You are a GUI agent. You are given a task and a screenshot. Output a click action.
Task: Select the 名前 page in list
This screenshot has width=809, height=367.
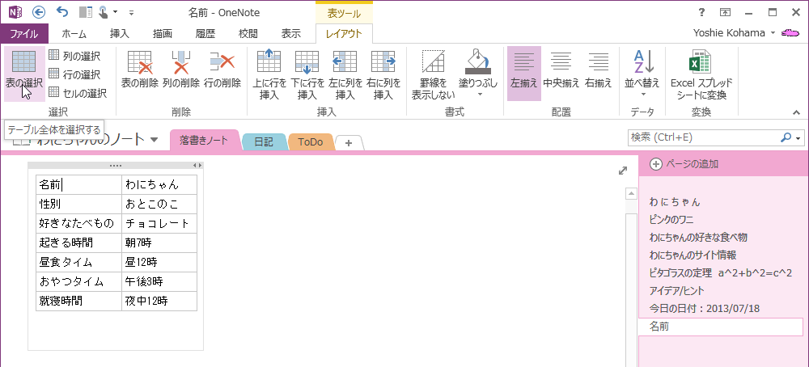(x=721, y=327)
